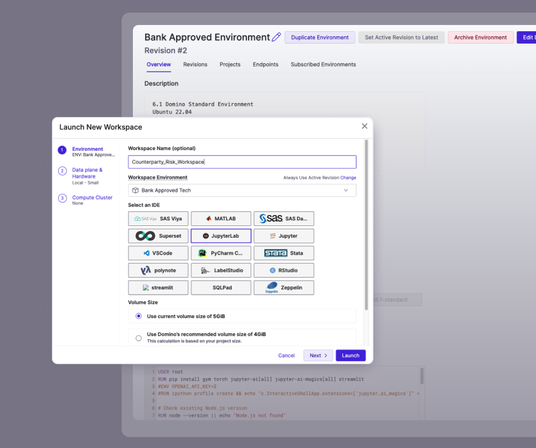Choose the RStudio IDE option
The image size is (536, 448).
(x=284, y=270)
